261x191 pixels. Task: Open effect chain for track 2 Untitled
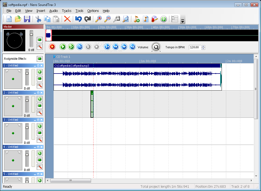[40, 106]
